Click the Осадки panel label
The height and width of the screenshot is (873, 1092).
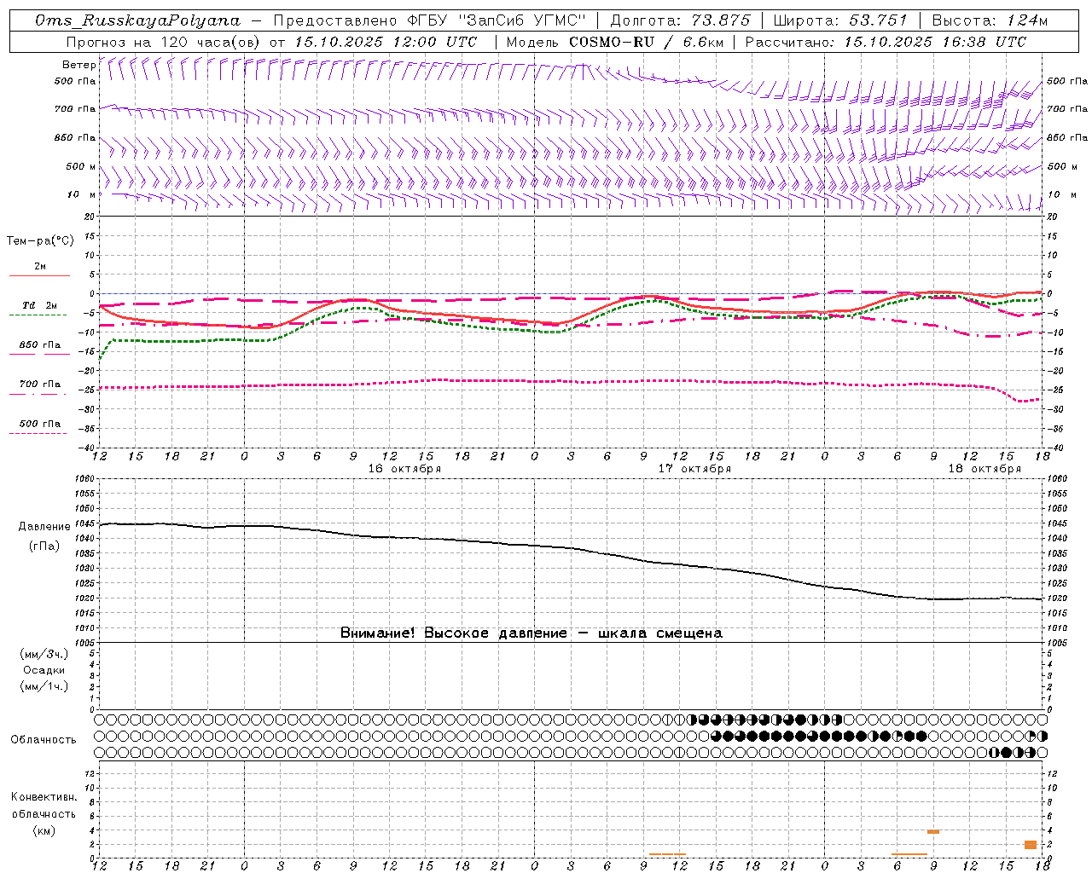[x=44, y=670]
